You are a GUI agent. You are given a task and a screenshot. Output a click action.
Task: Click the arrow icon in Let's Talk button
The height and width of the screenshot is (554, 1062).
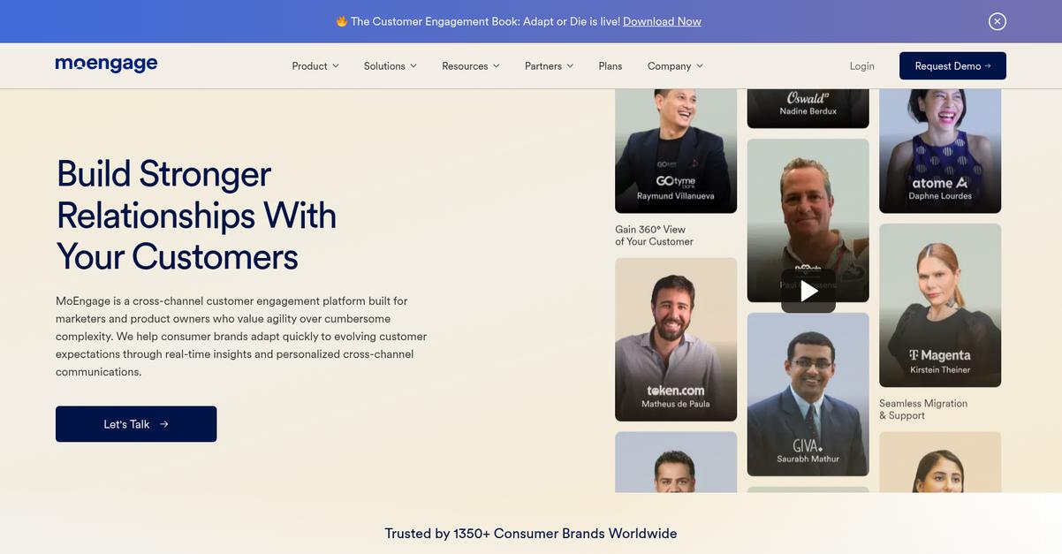[164, 424]
